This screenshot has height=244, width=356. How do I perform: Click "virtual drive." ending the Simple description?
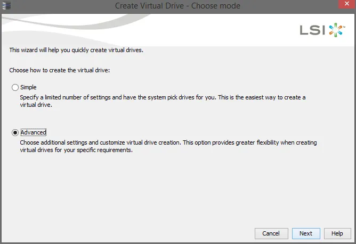pos(36,105)
